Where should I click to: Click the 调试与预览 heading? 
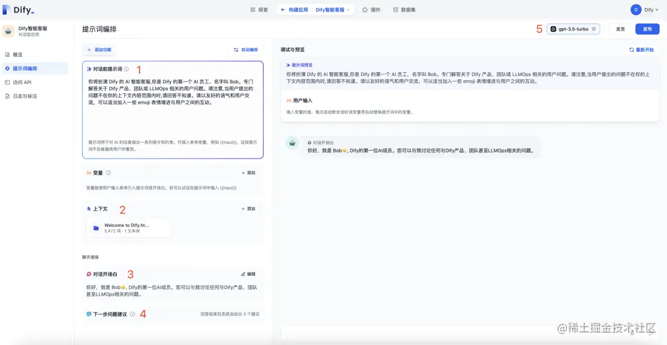coord(293,50)
